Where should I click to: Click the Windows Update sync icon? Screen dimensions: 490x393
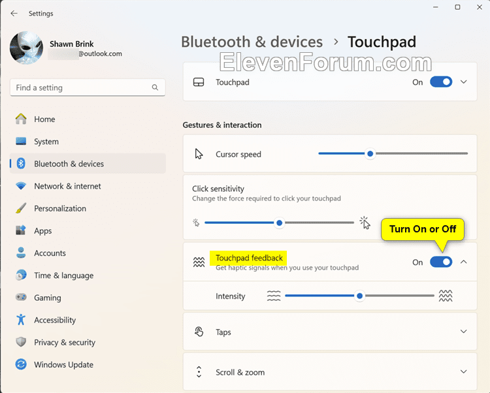(x=21, y=364)
